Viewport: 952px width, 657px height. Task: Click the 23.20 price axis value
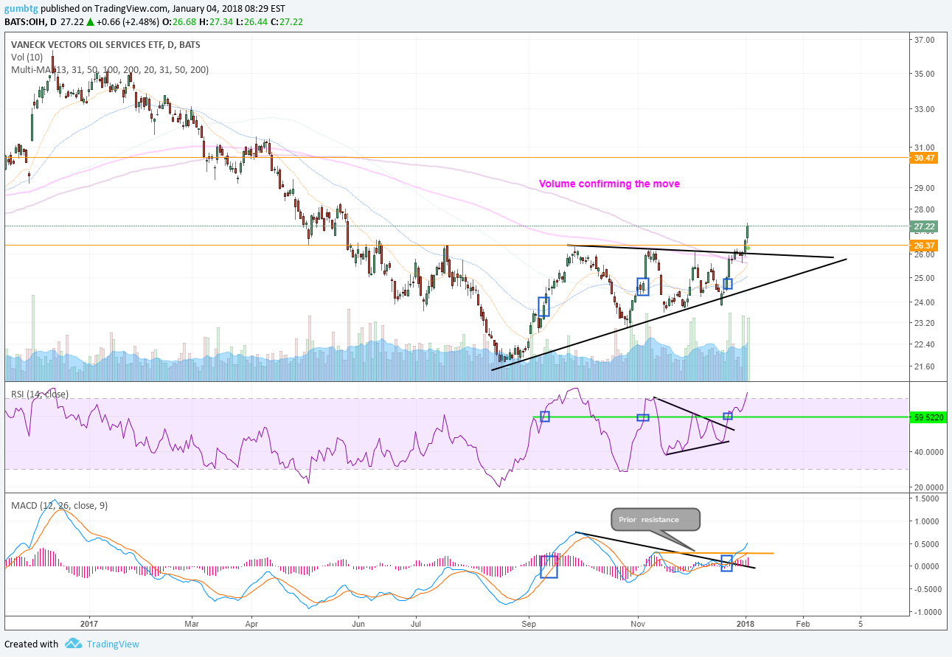(925, 323)
